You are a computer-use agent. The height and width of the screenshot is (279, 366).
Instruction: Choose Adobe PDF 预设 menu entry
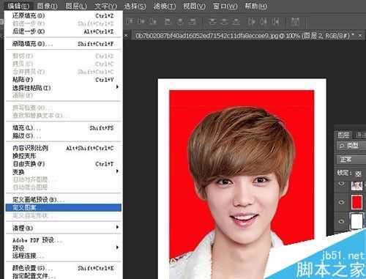click(x=64, y=240)
